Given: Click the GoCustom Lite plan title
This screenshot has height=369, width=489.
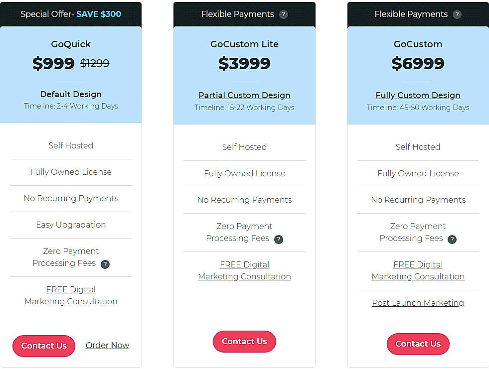Looking at the screenshot, I should click(244, 44).
